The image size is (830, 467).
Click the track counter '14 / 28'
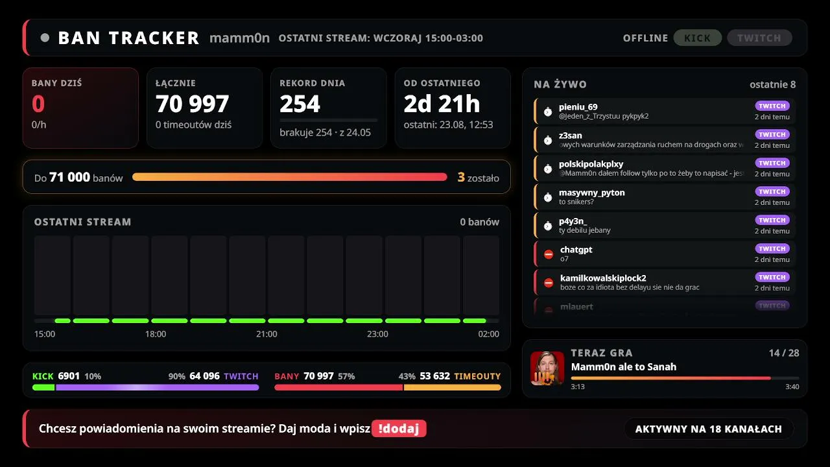pyautogui.click(x=784, y=353)
